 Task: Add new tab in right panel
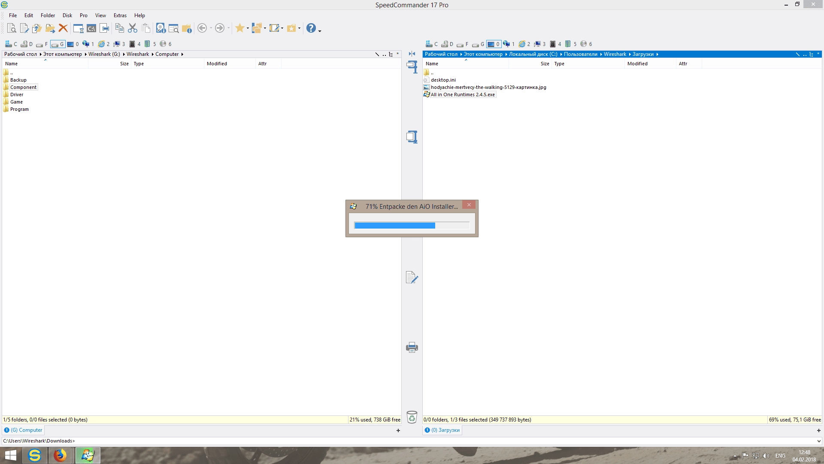click(819, 430)
